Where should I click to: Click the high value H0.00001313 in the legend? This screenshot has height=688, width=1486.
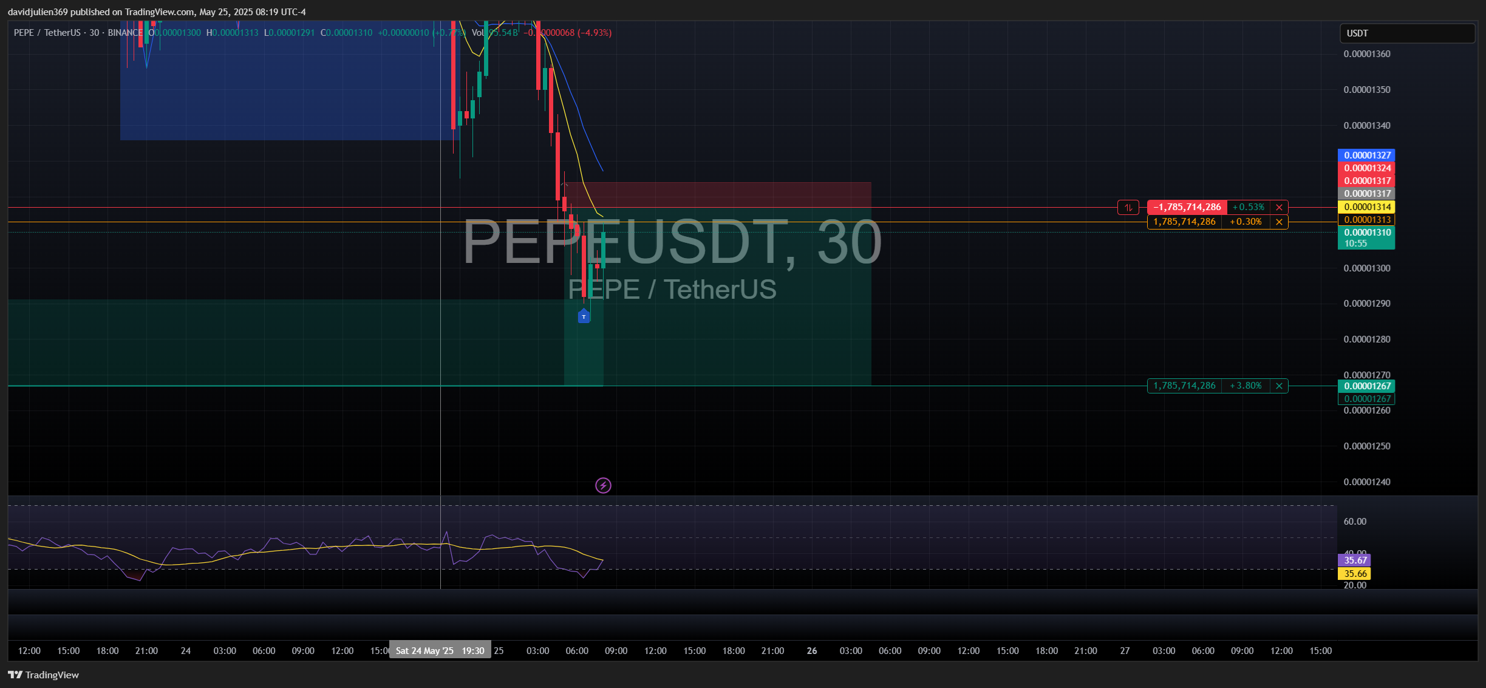coord(232,33)
